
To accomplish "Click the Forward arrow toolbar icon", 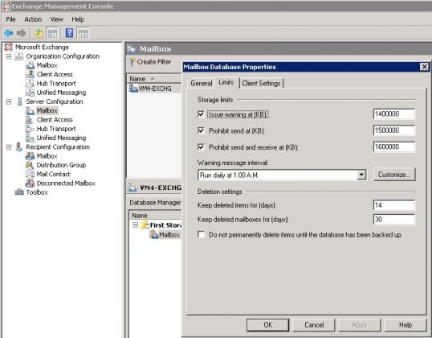I will (21, 33).
